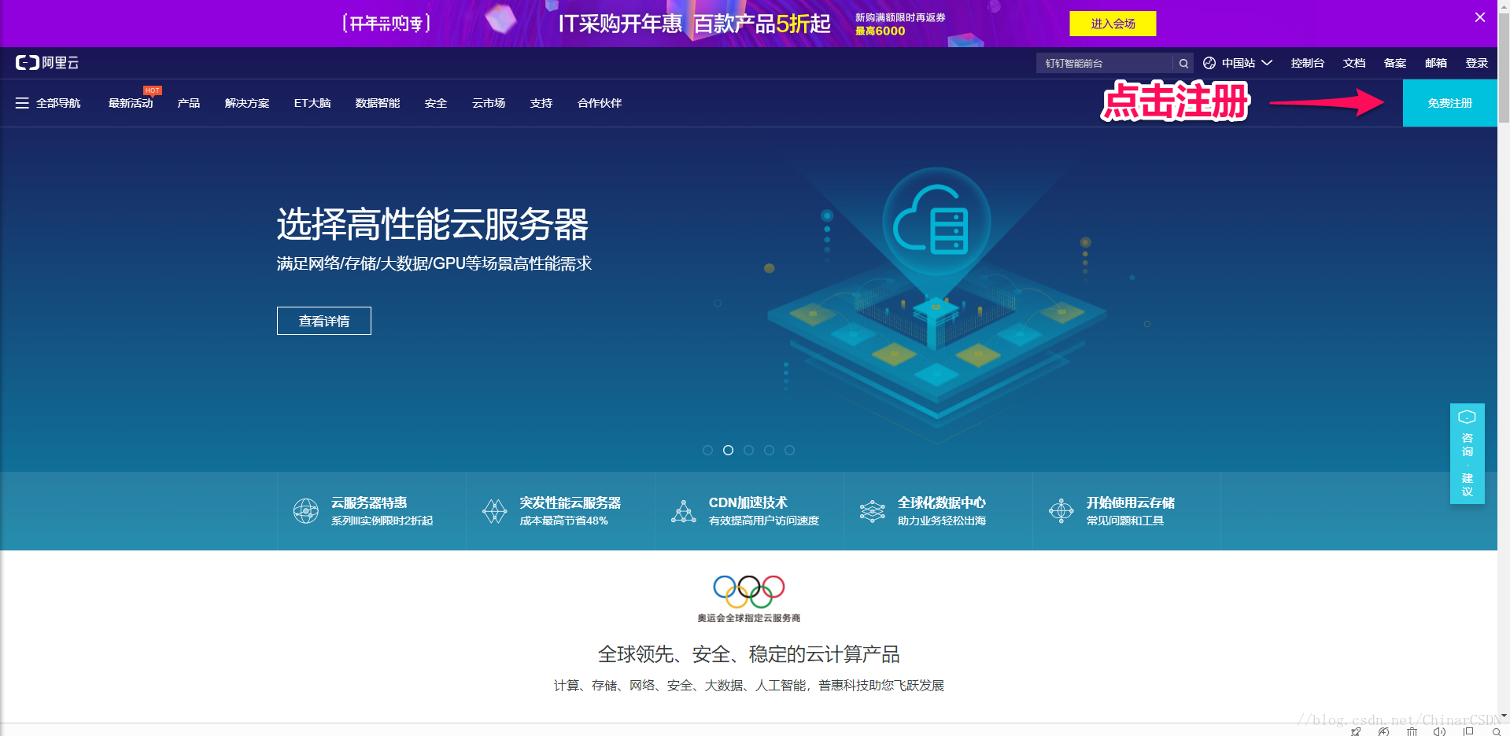
Task: Open 支持 menu
Action: [541, 103]
